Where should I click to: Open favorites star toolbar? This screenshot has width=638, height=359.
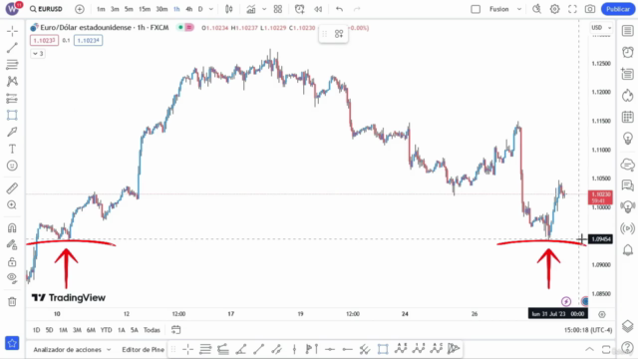click(x=12, y=343)
